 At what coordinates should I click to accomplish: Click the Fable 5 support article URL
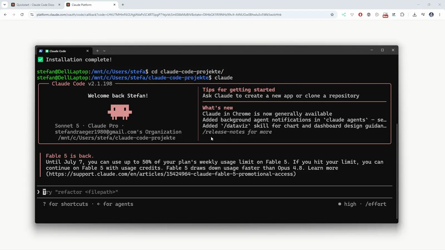(x=171, y=174)
